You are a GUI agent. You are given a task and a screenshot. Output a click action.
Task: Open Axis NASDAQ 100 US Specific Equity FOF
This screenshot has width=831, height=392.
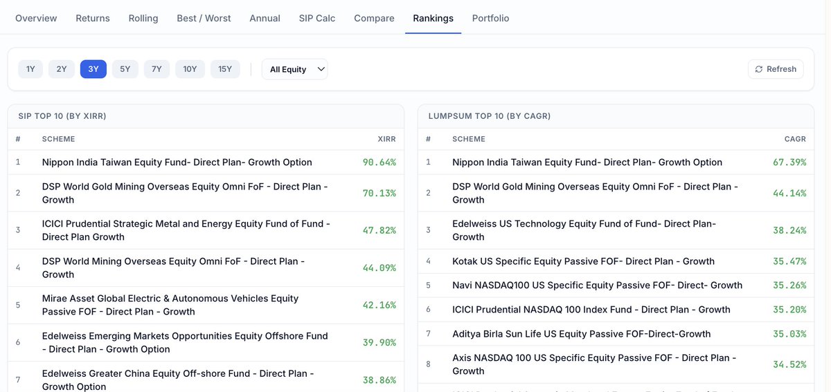(594, 364)
